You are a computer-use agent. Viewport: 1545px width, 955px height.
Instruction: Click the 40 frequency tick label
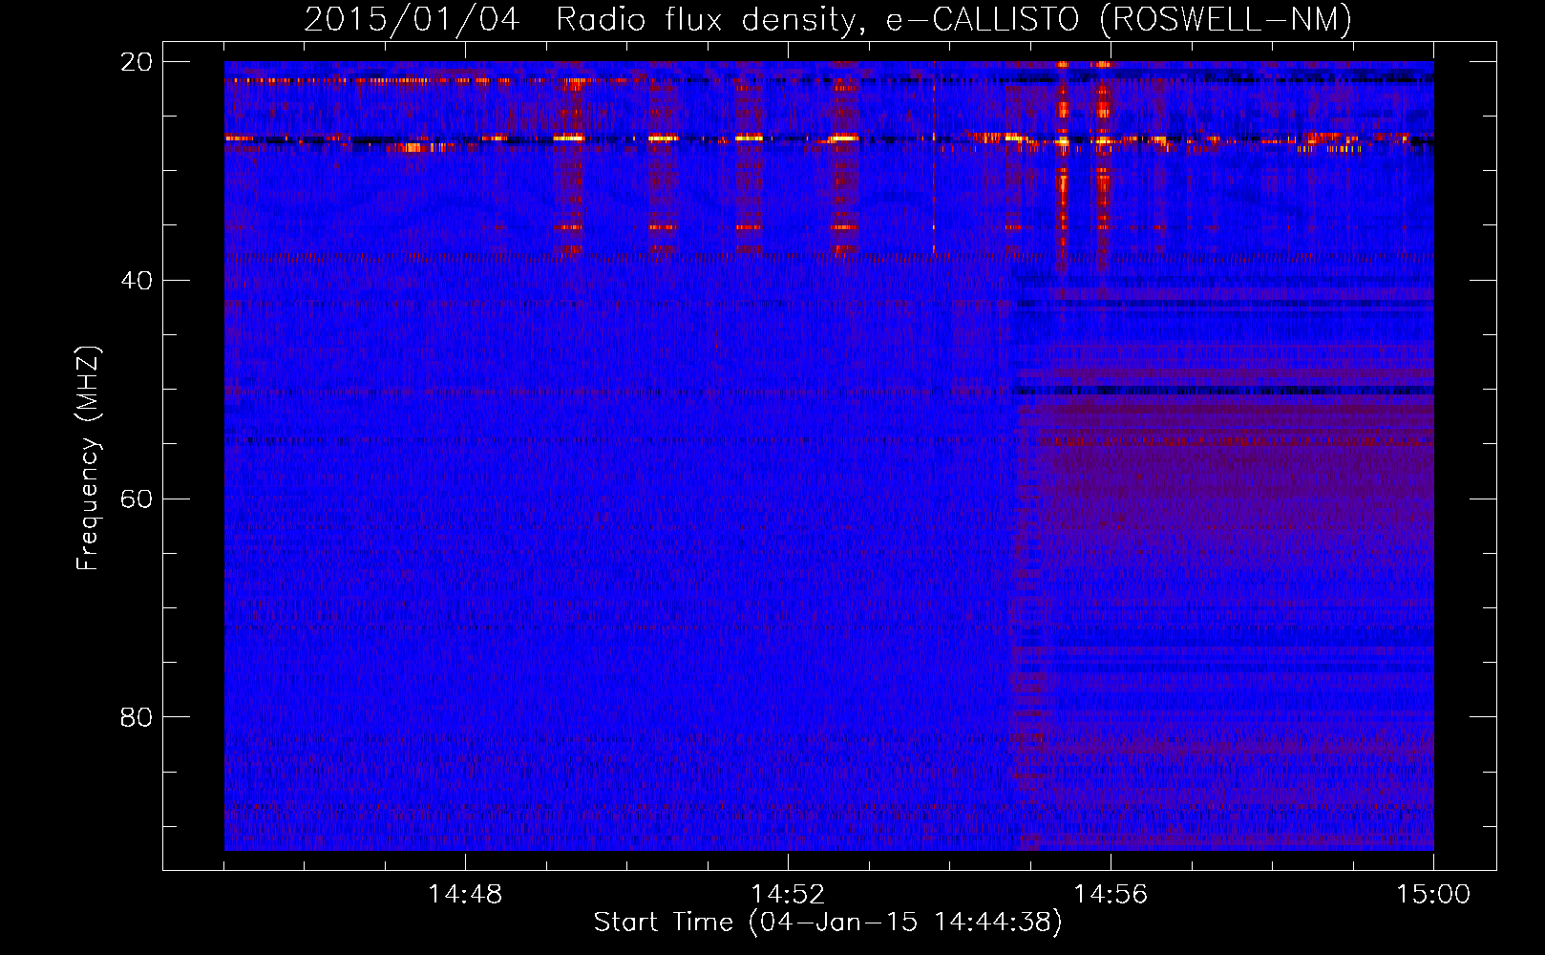(136, 281)
